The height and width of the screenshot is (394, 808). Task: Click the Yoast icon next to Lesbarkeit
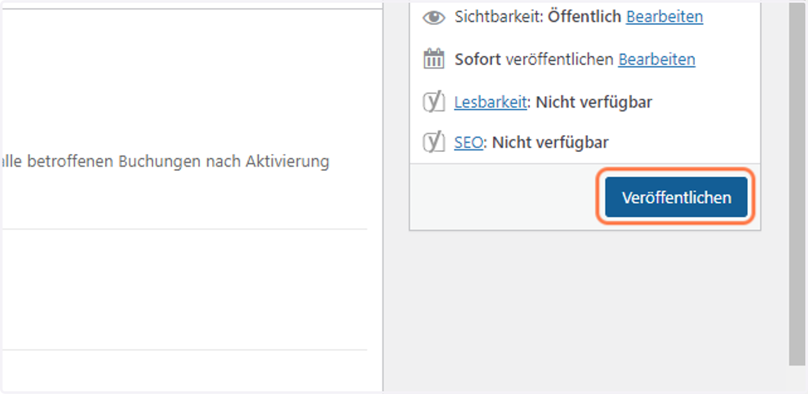[x=434, y=102]
